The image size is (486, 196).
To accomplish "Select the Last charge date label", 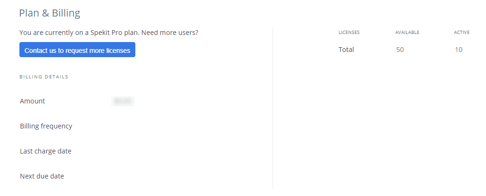I will coord(45,151).
